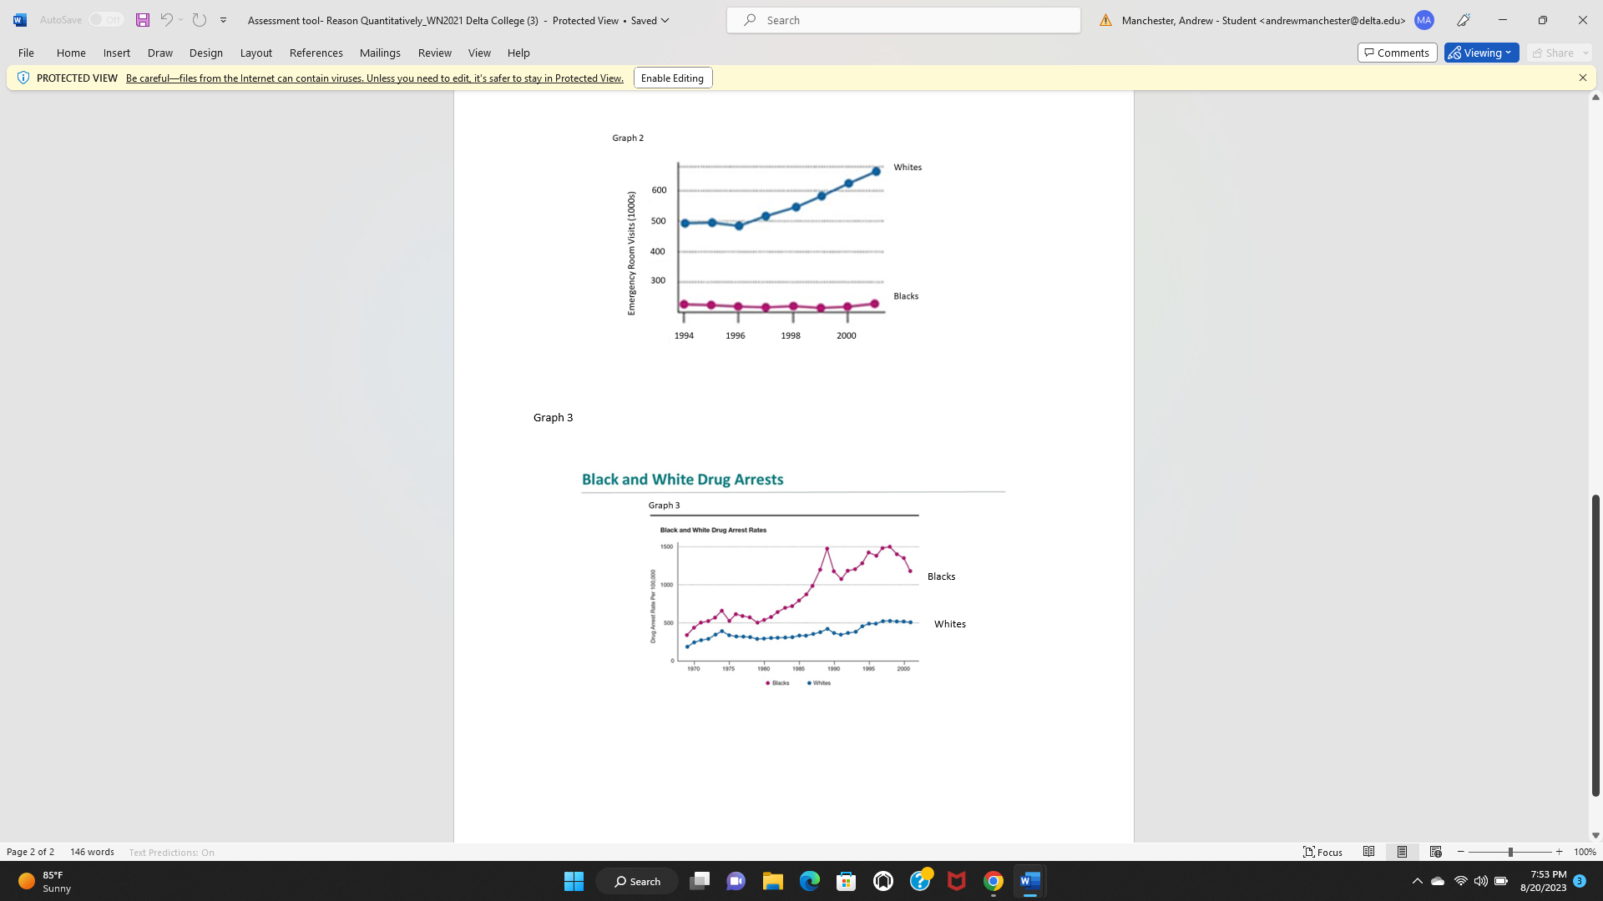Click the Enable Editing button

pyautogui.click(x=672, y=78)
